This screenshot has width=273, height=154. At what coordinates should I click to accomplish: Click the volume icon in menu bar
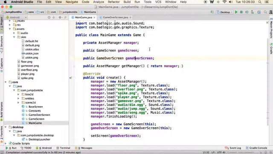click(x=231, y=2)
